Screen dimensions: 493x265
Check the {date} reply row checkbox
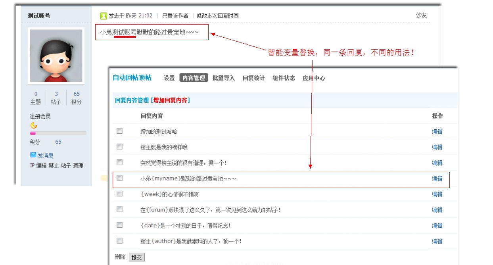pos(119,225)
